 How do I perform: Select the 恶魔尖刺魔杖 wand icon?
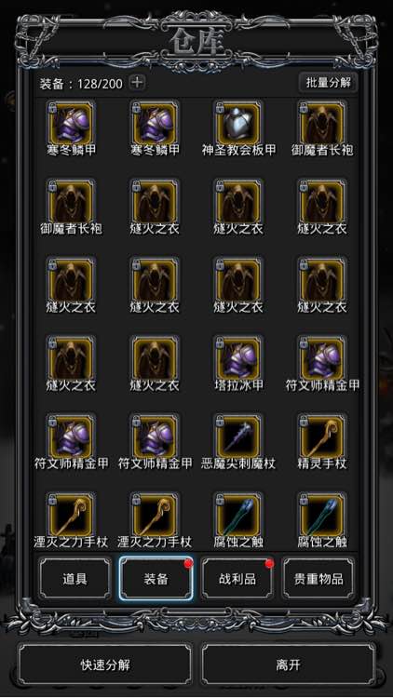pos(238,436)
